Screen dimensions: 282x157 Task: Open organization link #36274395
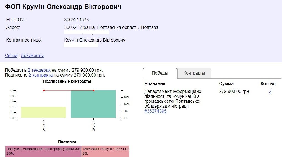(155, 111)
